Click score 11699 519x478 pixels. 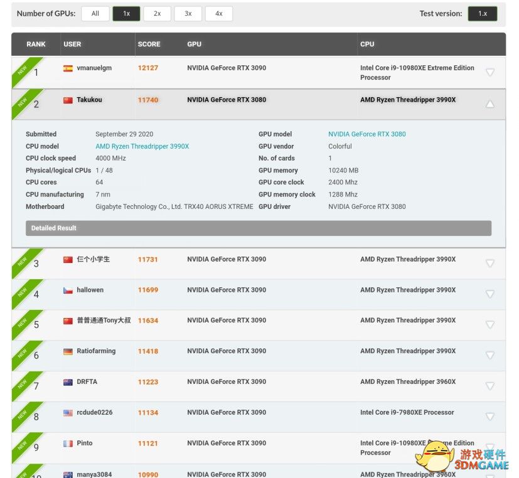148,290
